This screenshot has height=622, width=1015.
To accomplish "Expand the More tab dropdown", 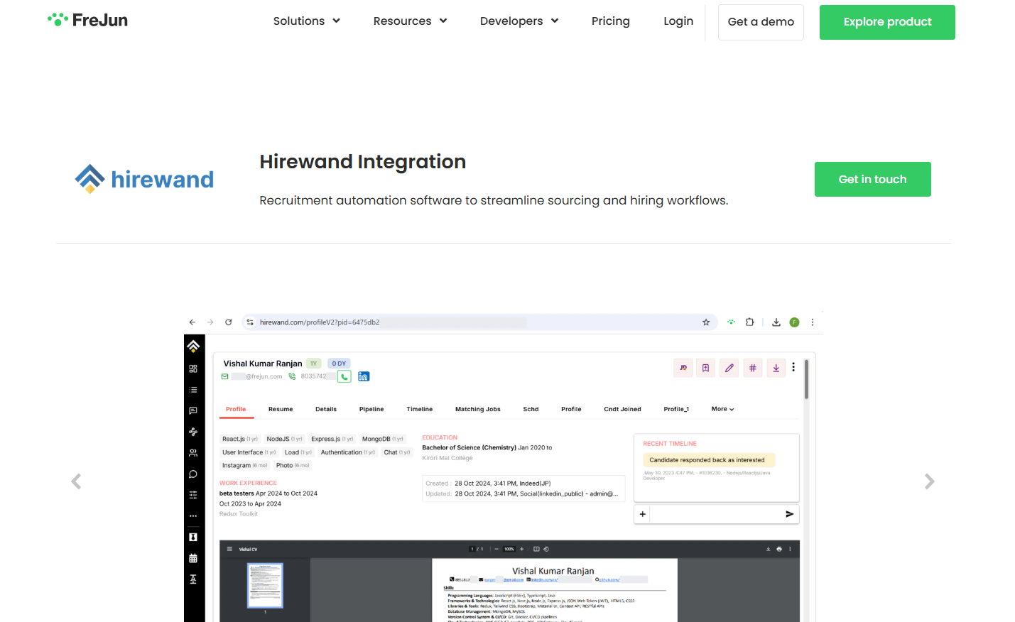I will point(722,409).
